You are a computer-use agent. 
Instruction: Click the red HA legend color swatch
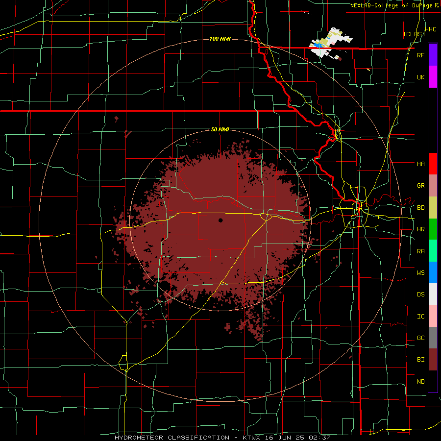point(433,164)
